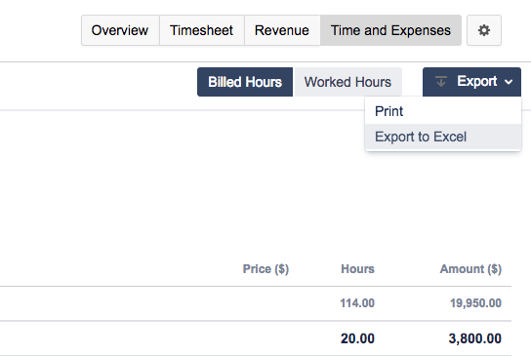Expand the Export dropdown chevron

509,82
